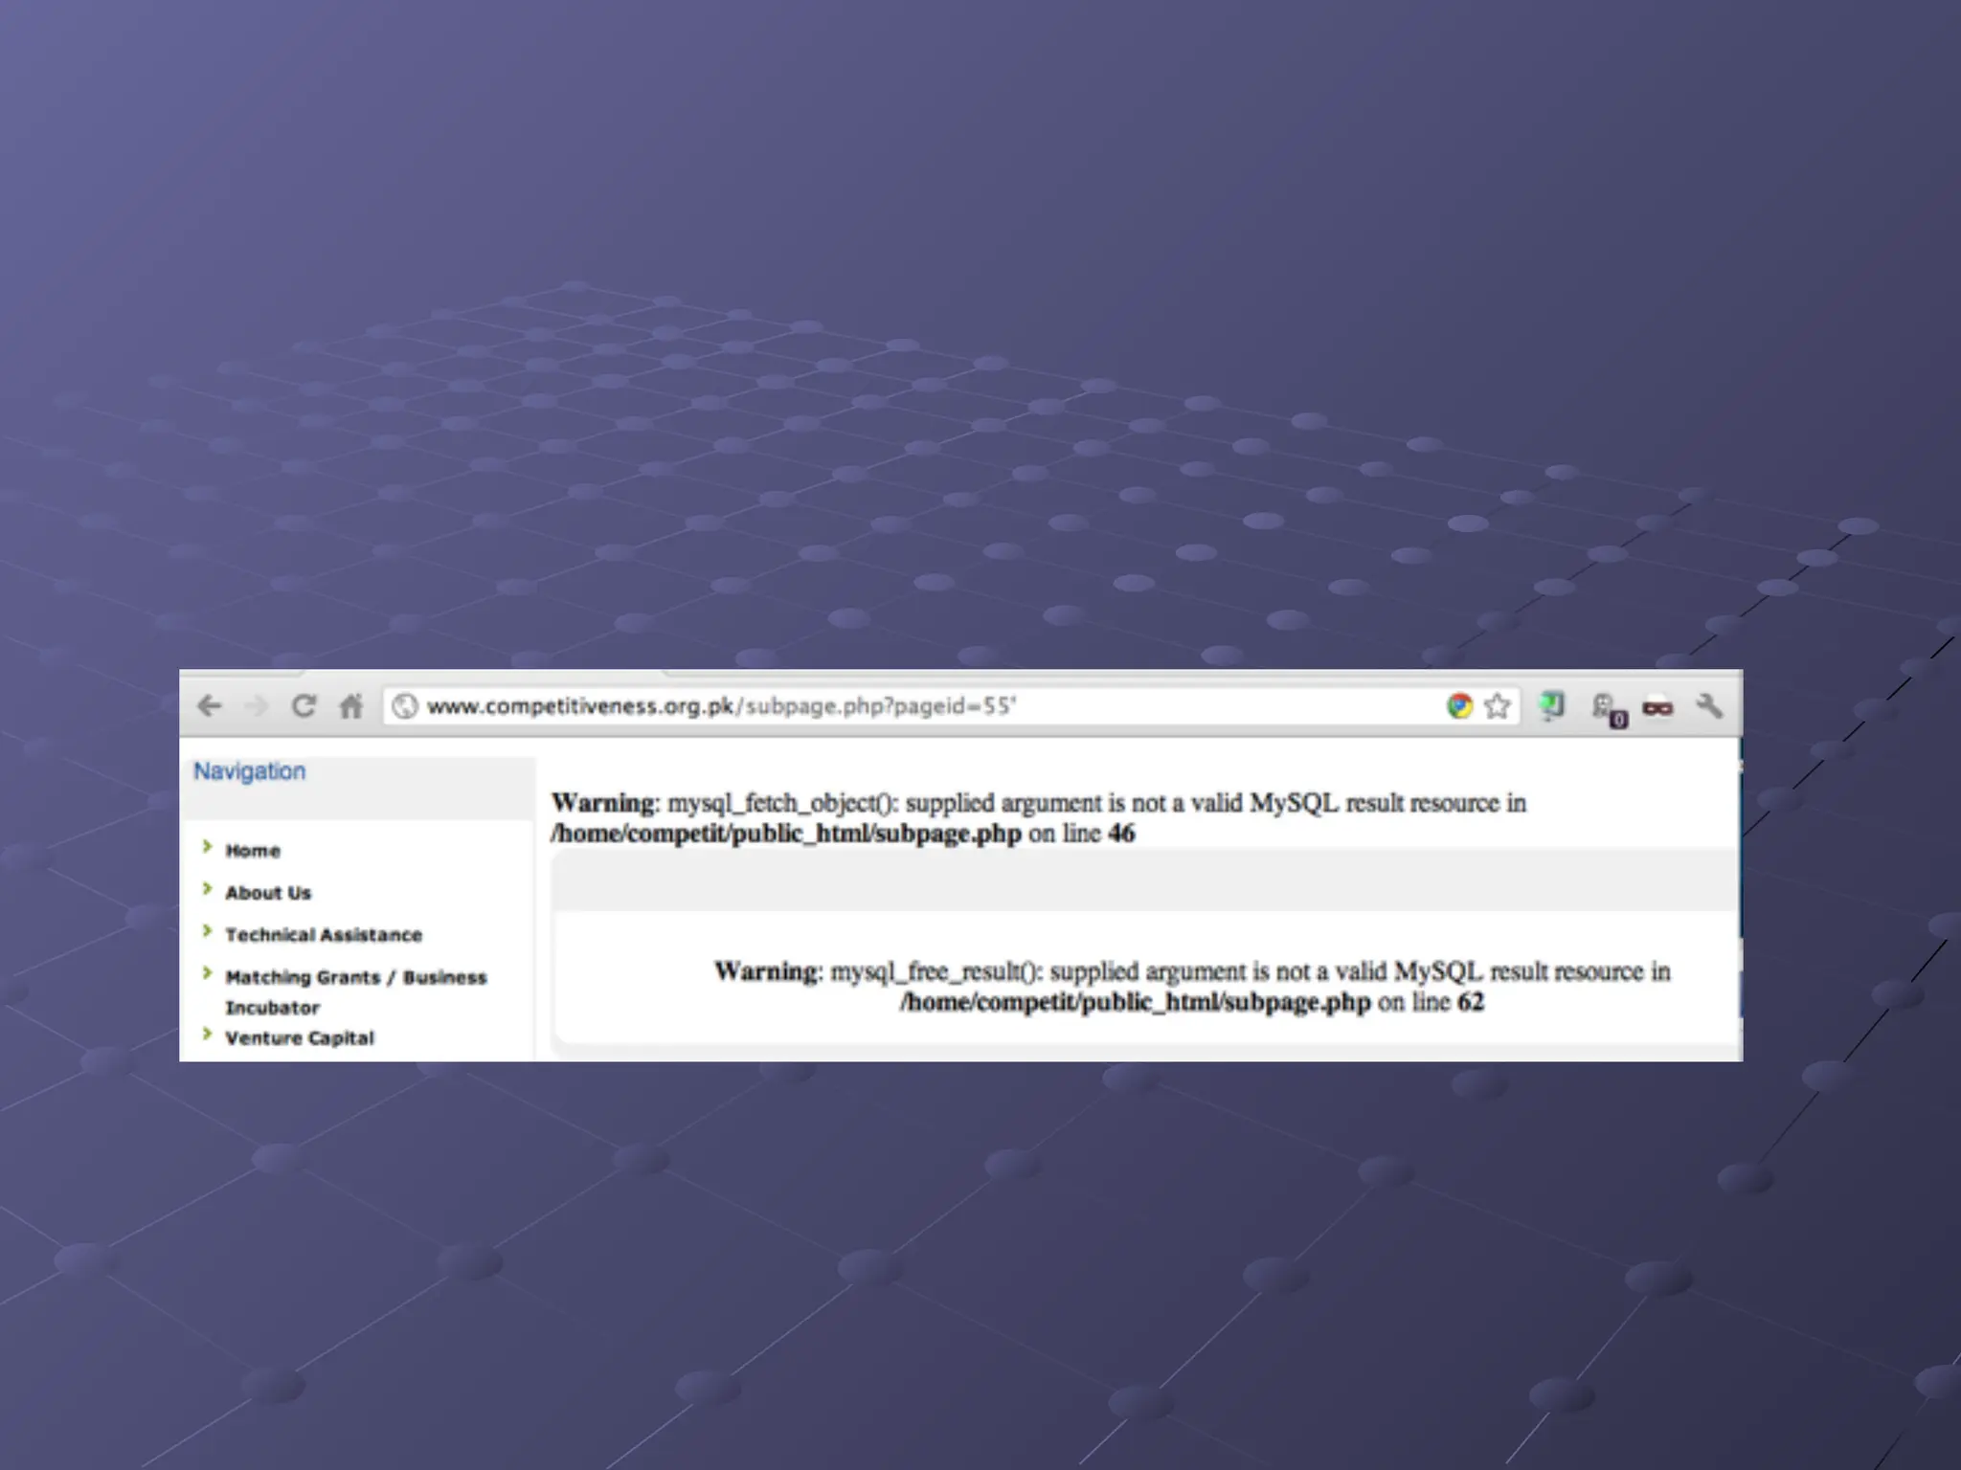Image resolution: width=1961 pixels, height=1470 pixels.
Task: Click the masked hat extension icon
Action: coord(1657,708)
